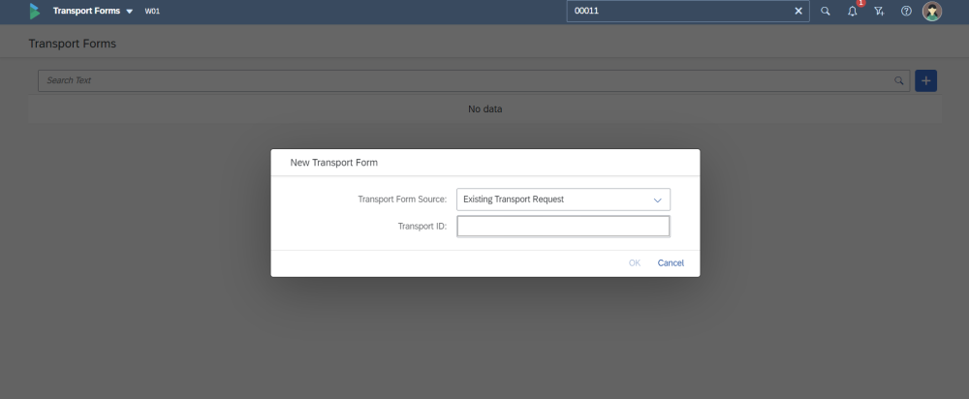
Task: Expand the Transport Form Source dropdown
Action: pyautogui.click(x=657, y=199)
